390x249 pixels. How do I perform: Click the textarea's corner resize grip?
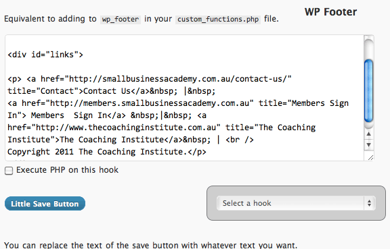point(370,157)
